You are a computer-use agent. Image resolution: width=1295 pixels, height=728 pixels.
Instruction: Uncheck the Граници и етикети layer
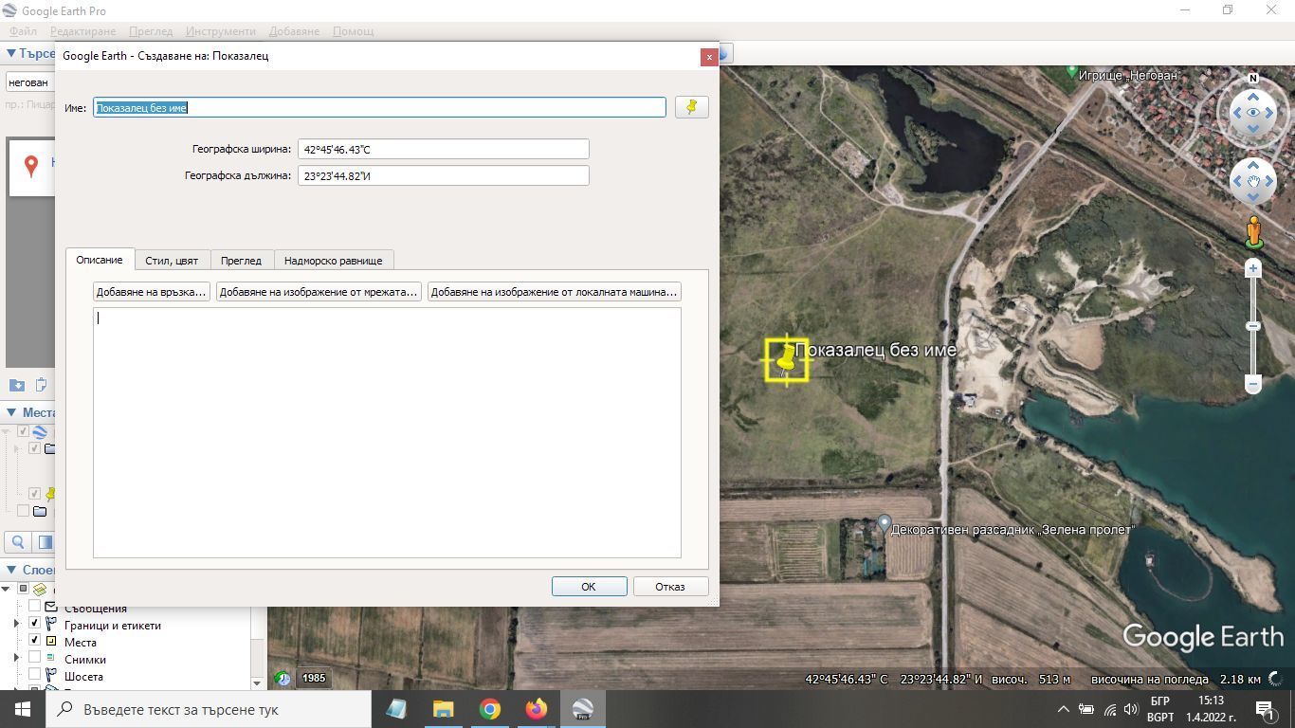[x=35, y=626]
